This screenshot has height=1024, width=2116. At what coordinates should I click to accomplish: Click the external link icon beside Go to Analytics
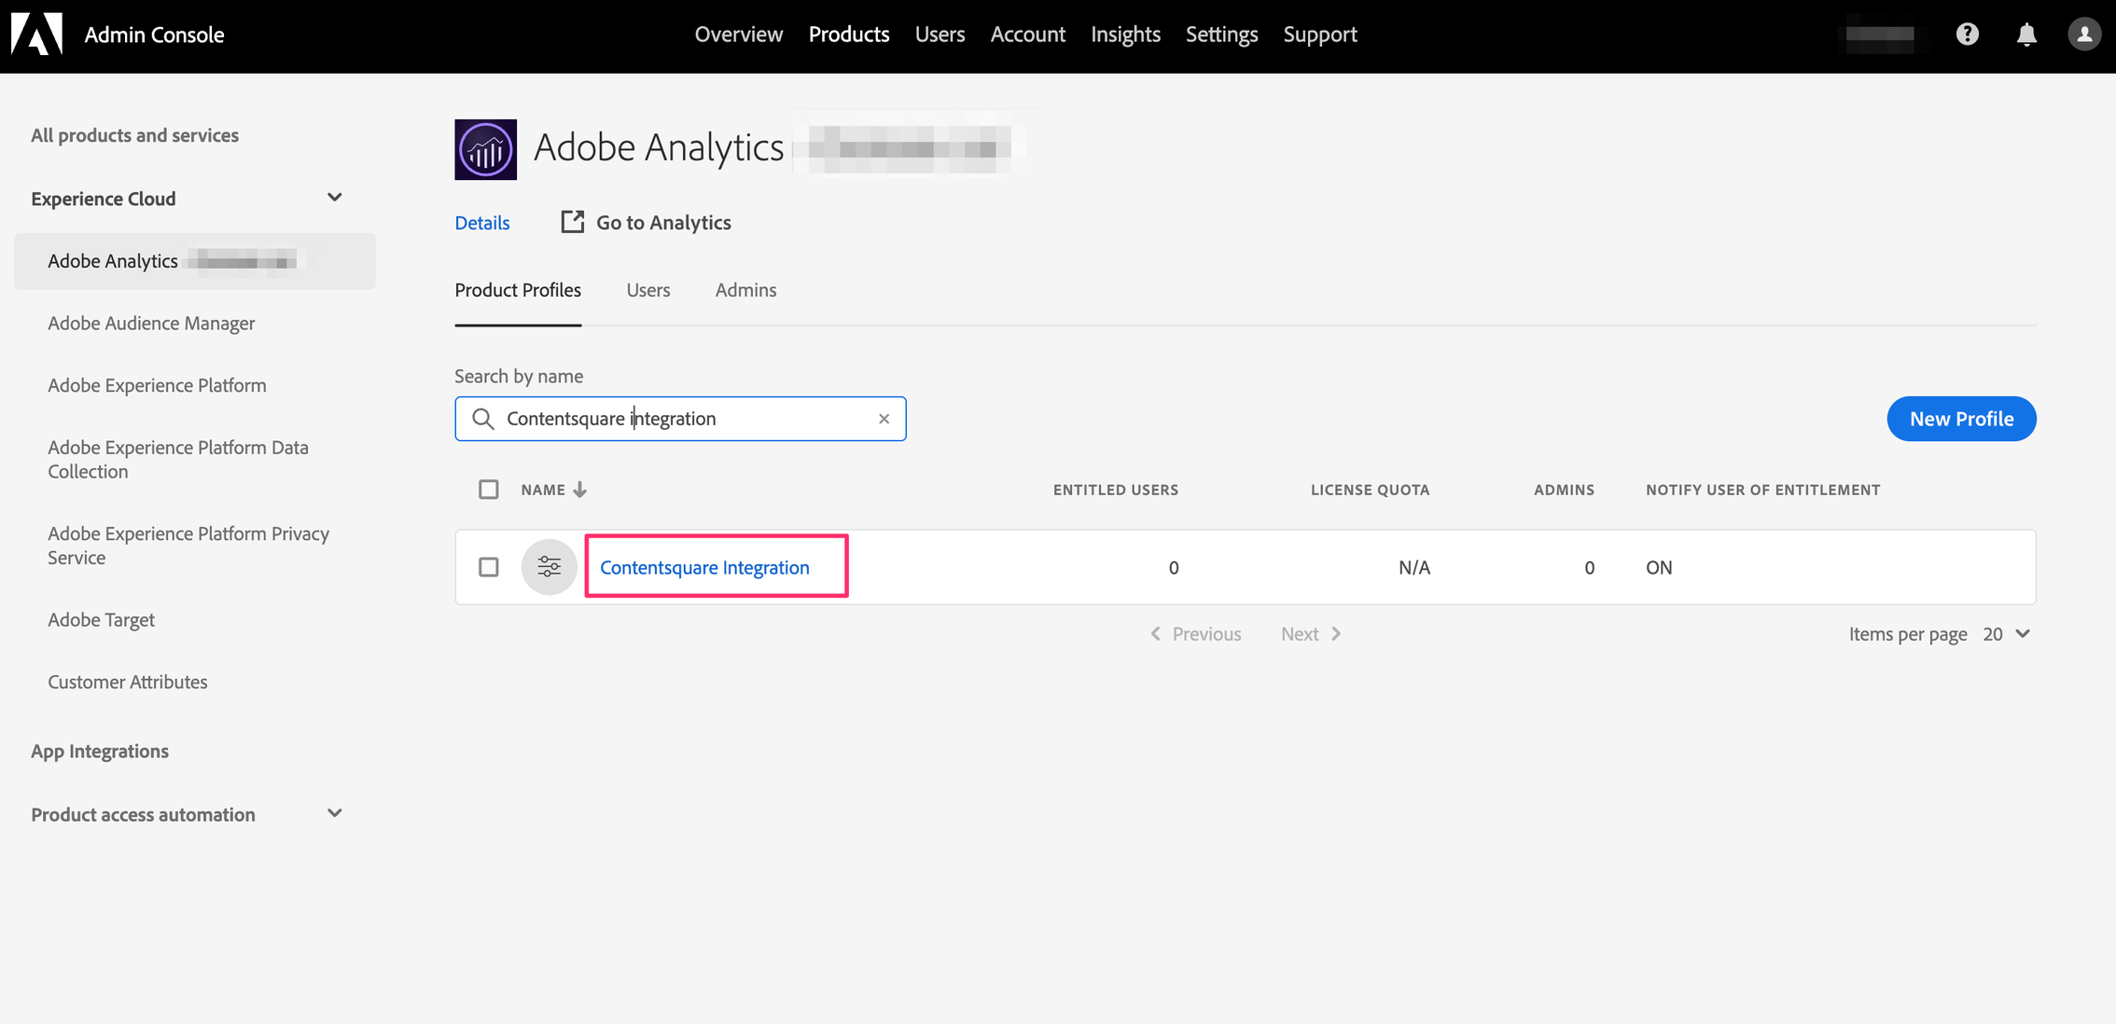coord(573,222)
